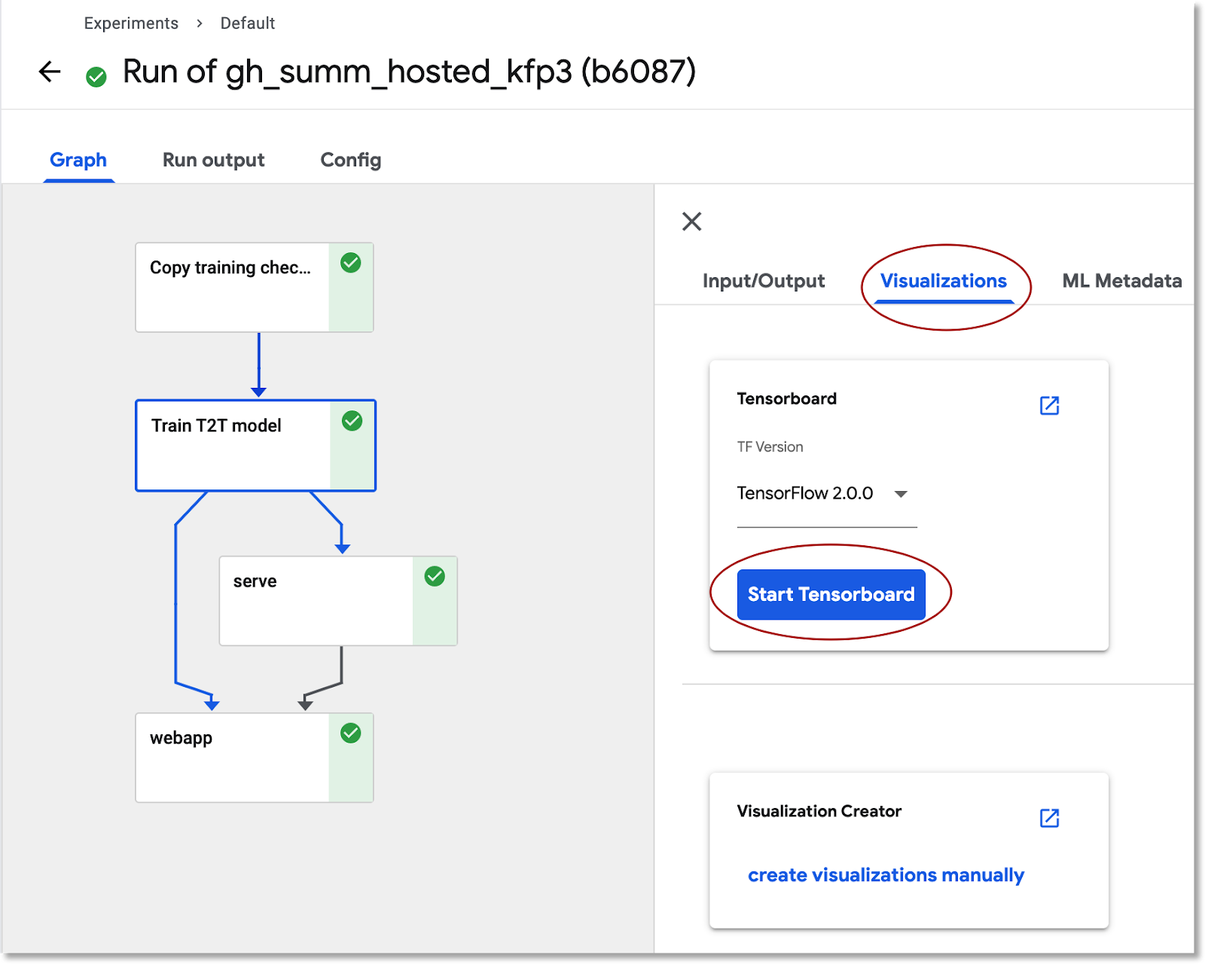Click the back arrow beside run title
Viewport: 1205px width, 964px height.
click(x=50, y=72)
